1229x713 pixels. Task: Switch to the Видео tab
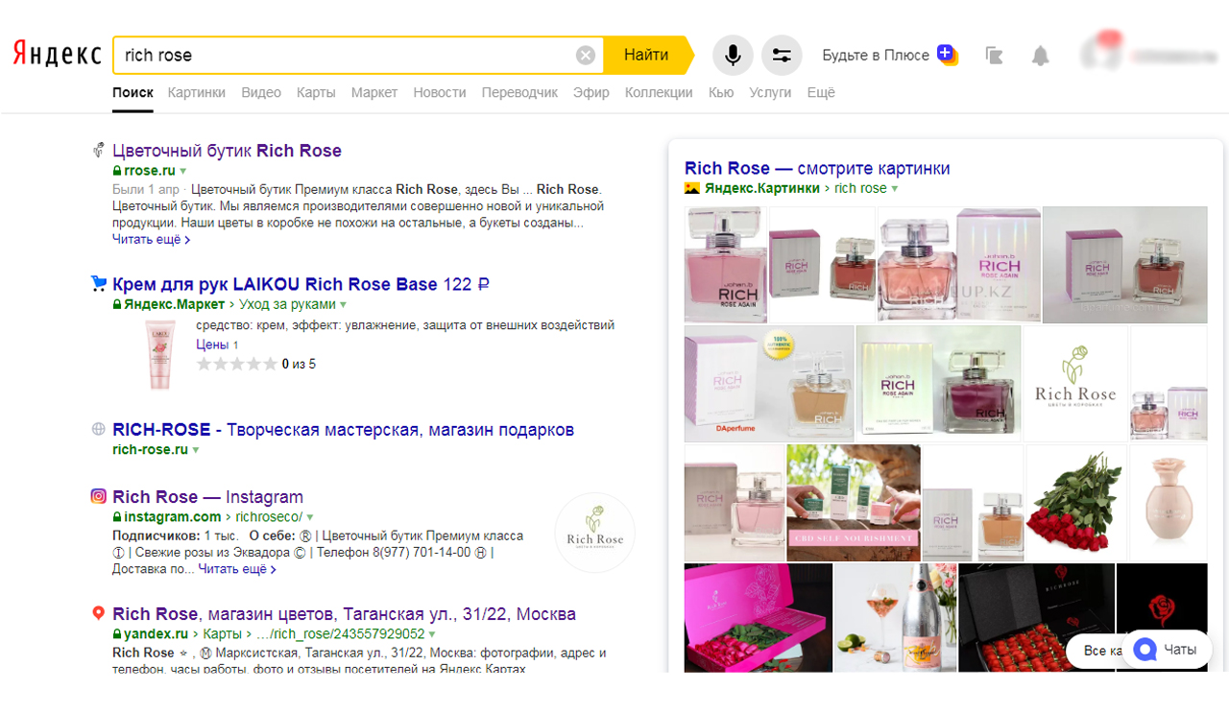261,93
